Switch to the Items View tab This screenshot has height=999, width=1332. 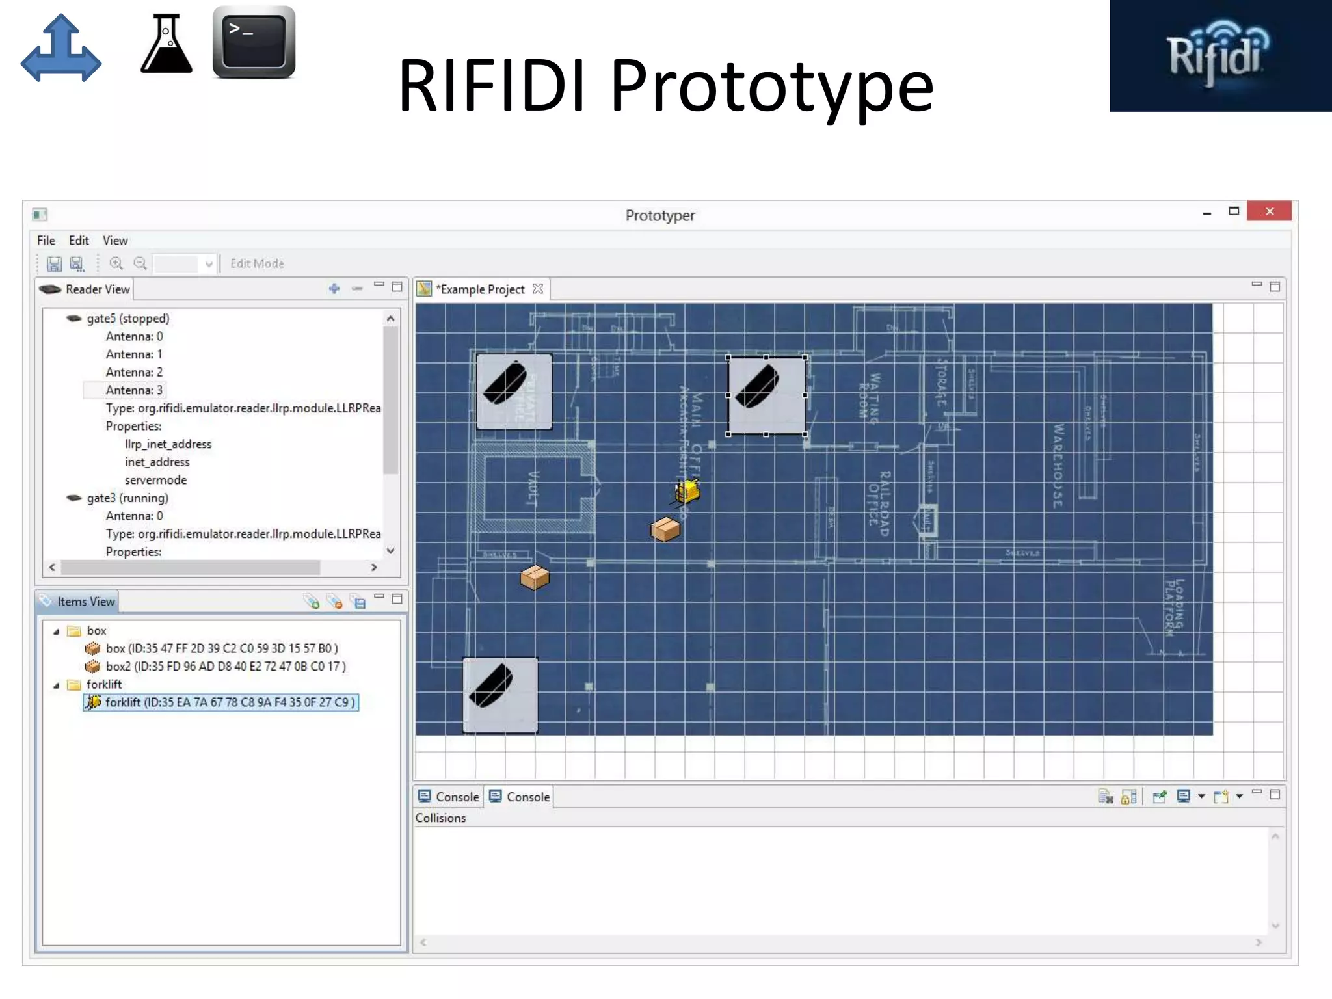point(77,601)
